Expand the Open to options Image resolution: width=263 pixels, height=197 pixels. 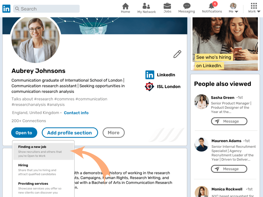click(24, 133)
